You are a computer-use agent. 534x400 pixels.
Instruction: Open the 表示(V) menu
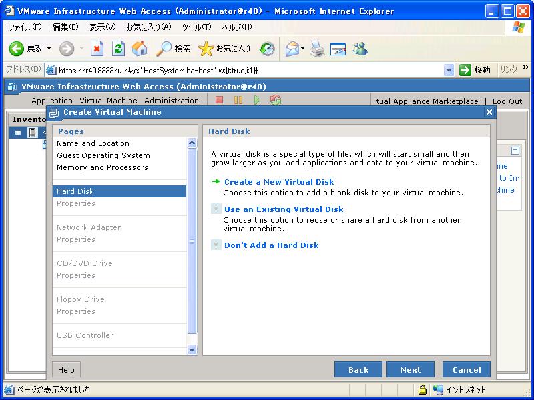click(102, 27)
